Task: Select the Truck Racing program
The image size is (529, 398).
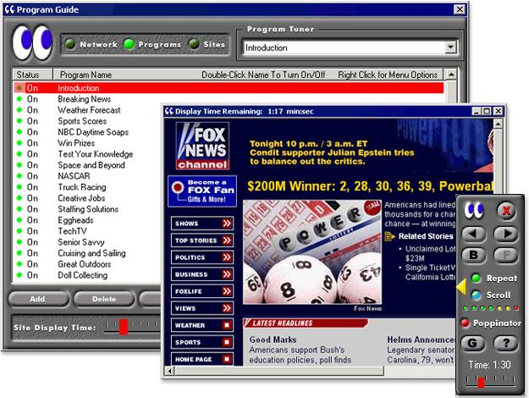Action: pos(81,187)
